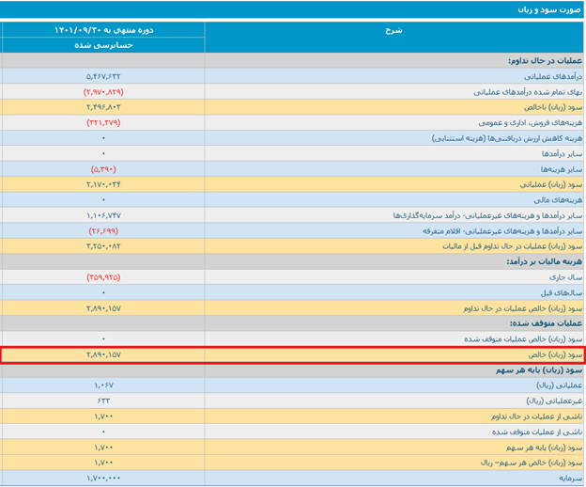Viewport: 586px width, 487px height.
Task: Click the zero value in the standalone 'سایر درآمدها' row
Action: (103, 153)
